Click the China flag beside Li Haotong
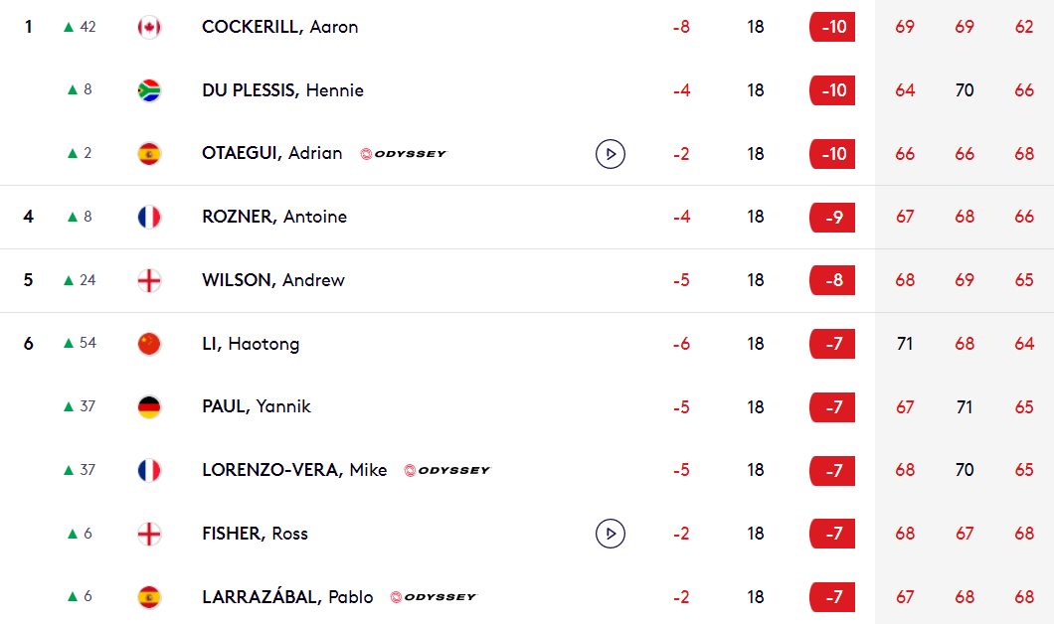1054x624 pixels. [149, 343]
